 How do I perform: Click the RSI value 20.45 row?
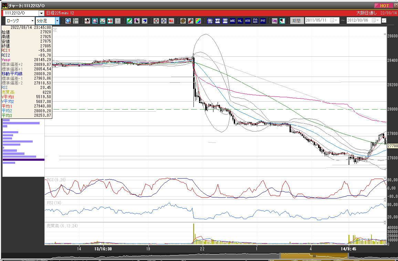[x=27, y=88]
